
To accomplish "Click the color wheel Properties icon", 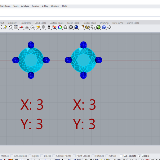I will coord(60,27).
